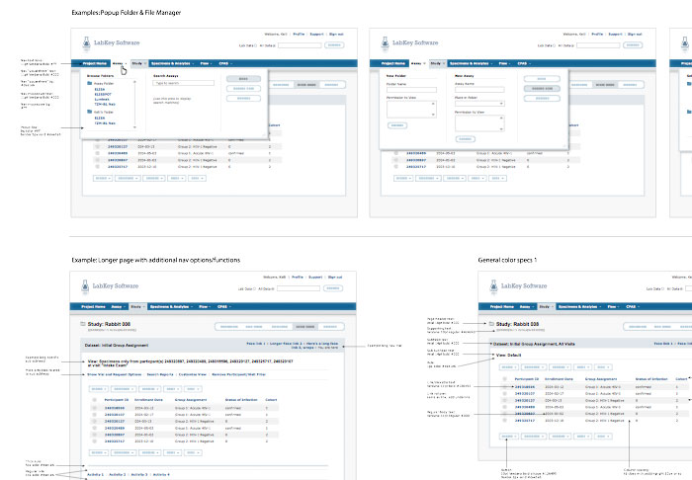Tick checkbox for 249320489 in Longer page mockup
Viewport: 692px width, 480px height.
click(x=94, y=428)
